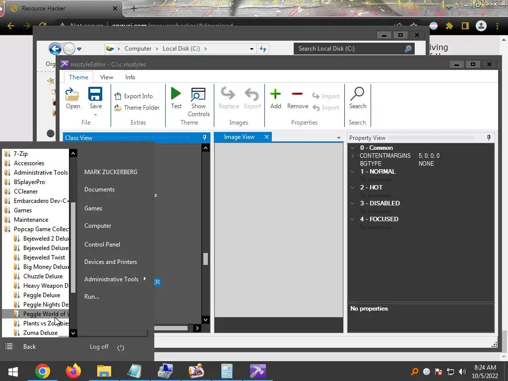Open File Explorer from the taskbar

(104, 371)
